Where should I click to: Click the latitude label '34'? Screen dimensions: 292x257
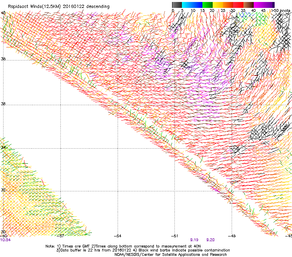[x=3, y=147]
